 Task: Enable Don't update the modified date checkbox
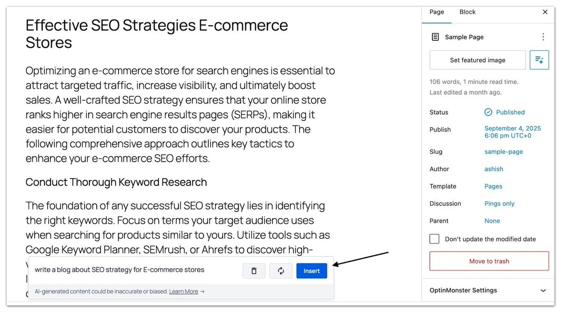click(435, 239)
